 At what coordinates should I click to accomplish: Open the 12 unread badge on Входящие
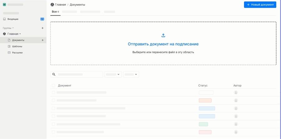point(42,19)
